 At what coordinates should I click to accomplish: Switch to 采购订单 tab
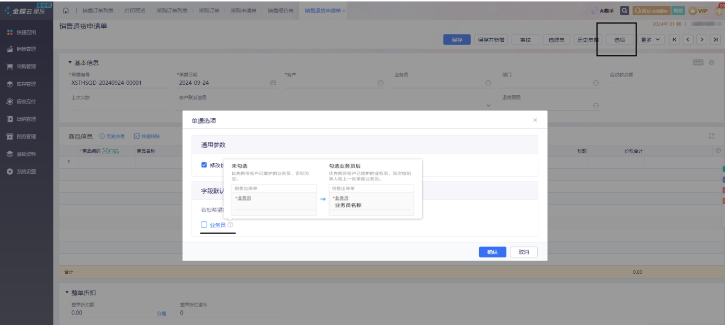[209, 10]
